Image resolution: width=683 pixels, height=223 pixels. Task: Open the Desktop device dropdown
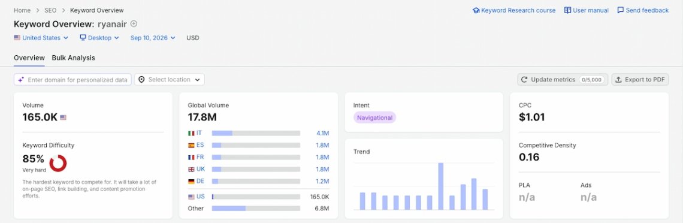99,38
